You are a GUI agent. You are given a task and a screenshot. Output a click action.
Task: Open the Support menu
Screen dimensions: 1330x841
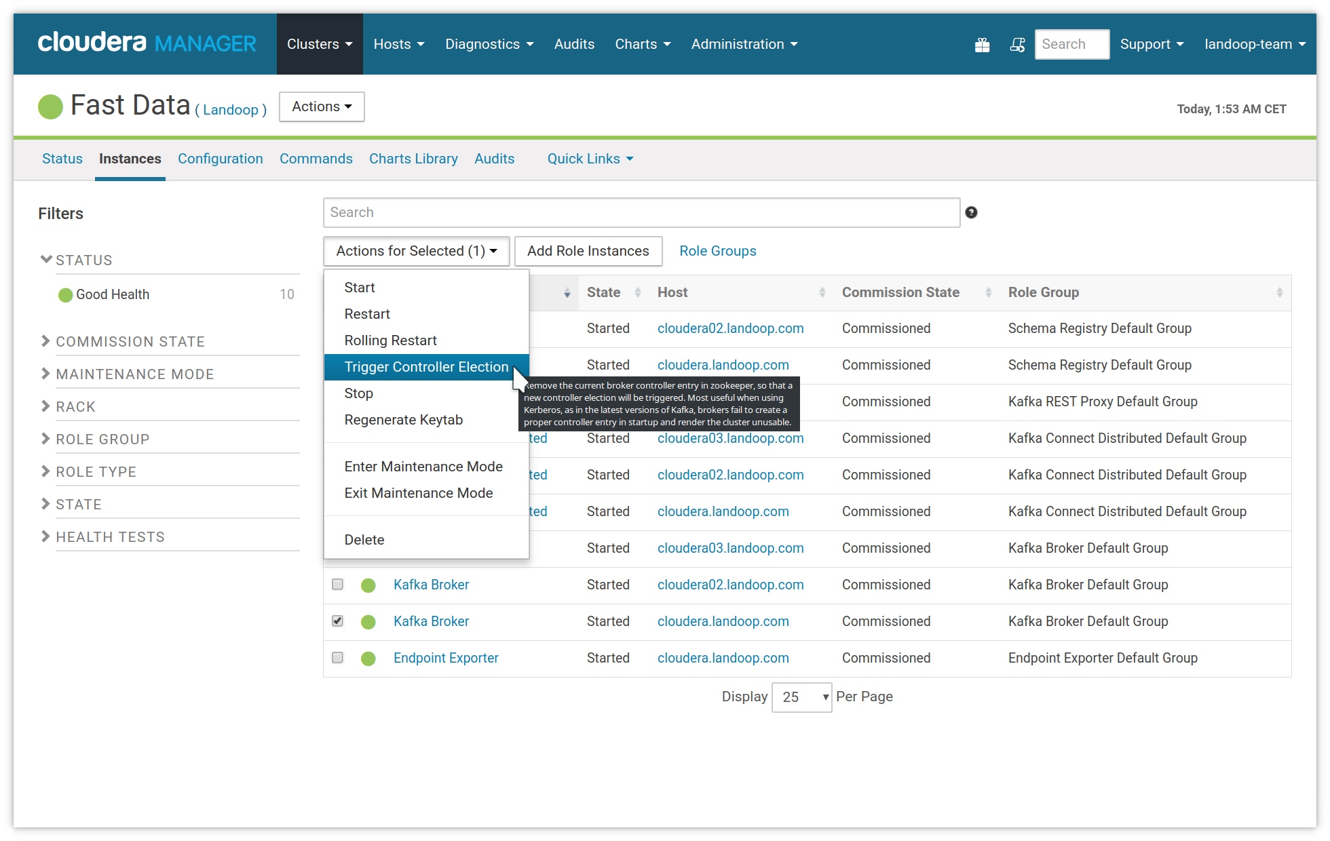1152,44
